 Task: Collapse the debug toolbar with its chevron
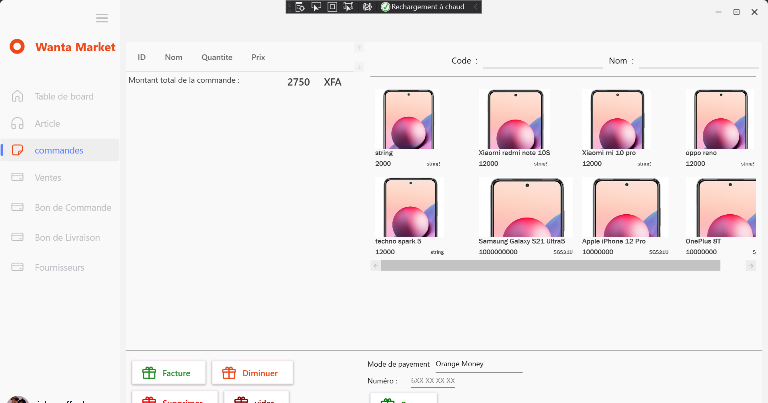pyautogui.click(x=476, y=7)
